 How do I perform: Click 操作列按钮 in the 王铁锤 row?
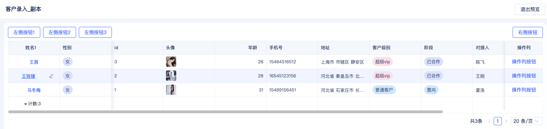(524, 76)
